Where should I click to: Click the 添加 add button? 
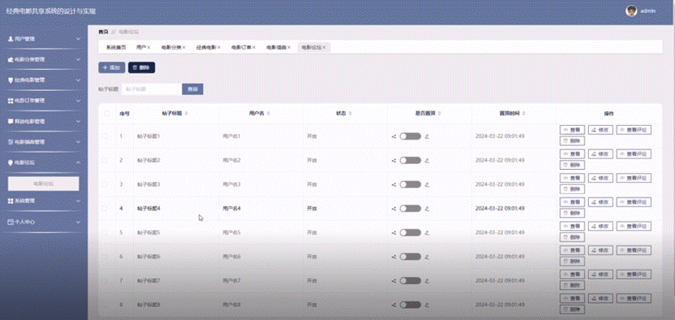coord(111,67)
